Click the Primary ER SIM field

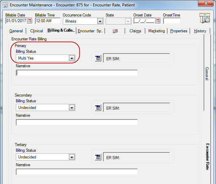pos(136,58)
